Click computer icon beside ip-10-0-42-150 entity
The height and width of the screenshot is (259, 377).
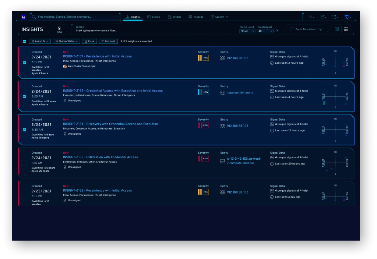click(223, 161)
